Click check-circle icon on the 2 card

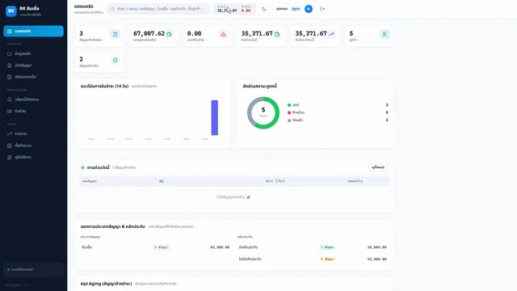pos(115,60)
